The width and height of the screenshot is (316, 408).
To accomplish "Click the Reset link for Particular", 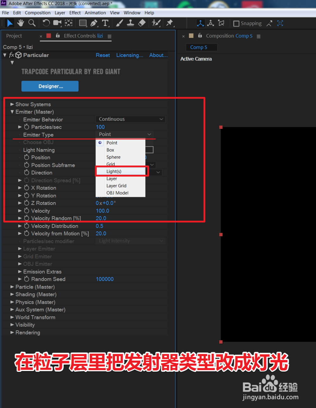I will click(x=103, y=55).
